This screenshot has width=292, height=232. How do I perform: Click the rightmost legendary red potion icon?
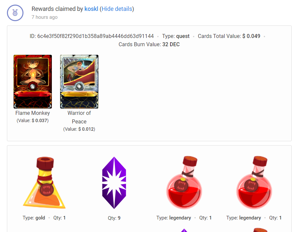[x=254, y=182]
